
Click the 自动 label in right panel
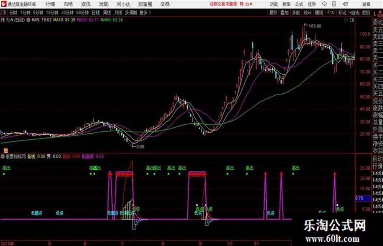pyautogui.click(x=377, y=159)
